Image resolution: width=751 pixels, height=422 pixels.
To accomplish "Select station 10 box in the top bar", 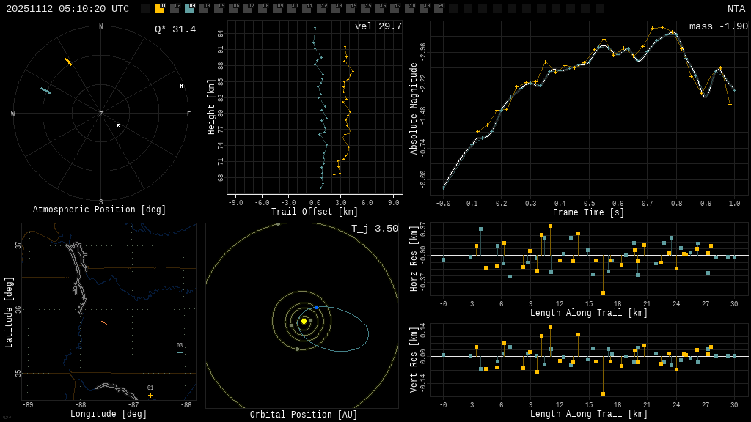I will tap(292, 9).
